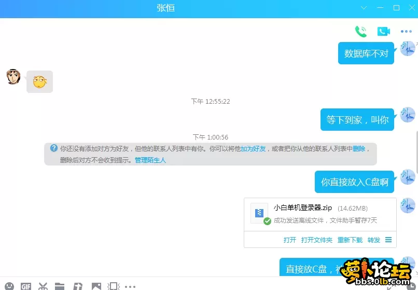Open the title bar dropdown arrow

click(x=364, y=8)
